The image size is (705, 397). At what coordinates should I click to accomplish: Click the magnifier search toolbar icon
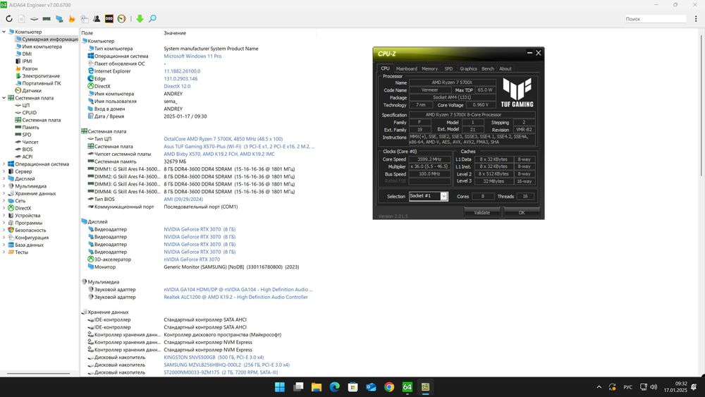pos(152,19)
